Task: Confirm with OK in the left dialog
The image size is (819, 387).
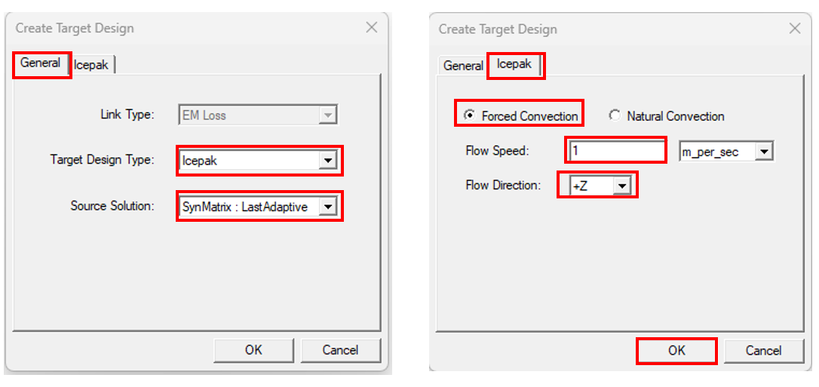Action: 253,350
